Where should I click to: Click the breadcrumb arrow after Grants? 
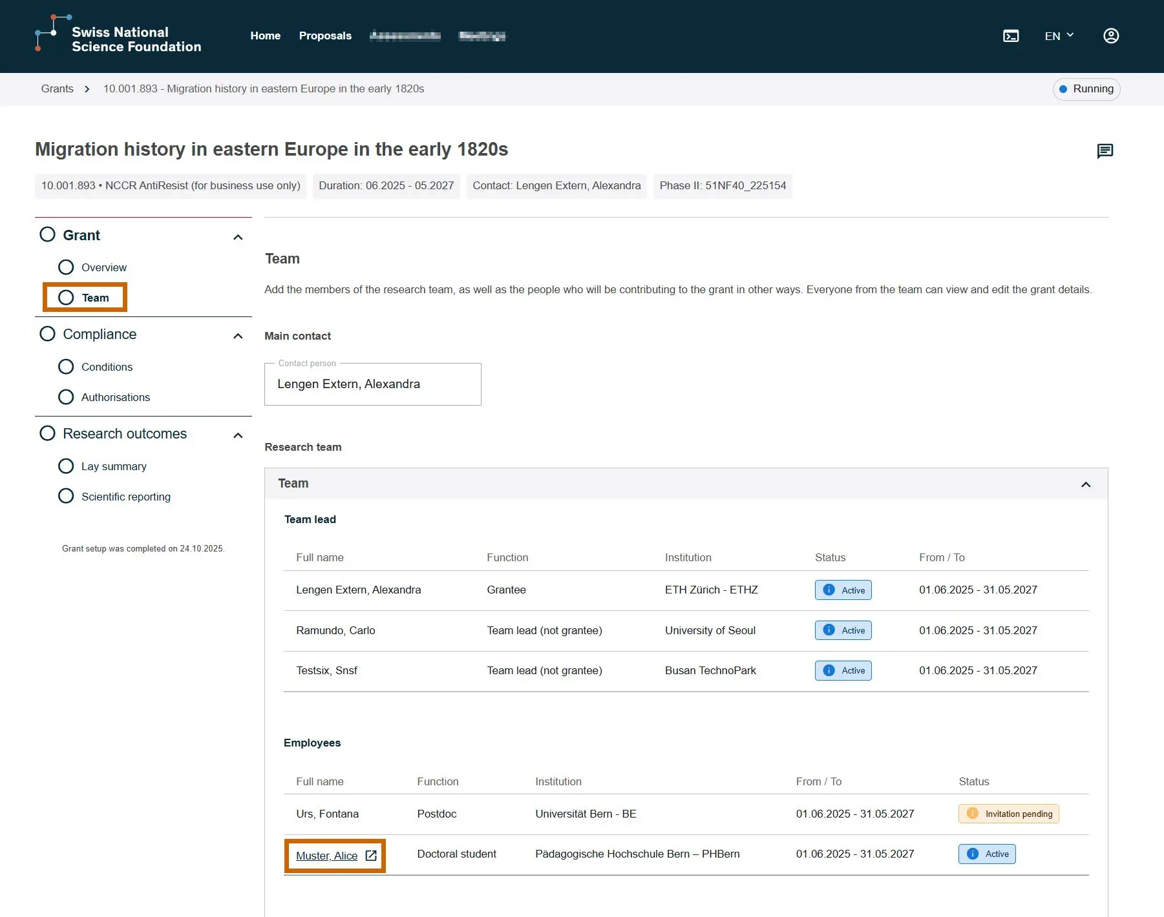[87, 89]
